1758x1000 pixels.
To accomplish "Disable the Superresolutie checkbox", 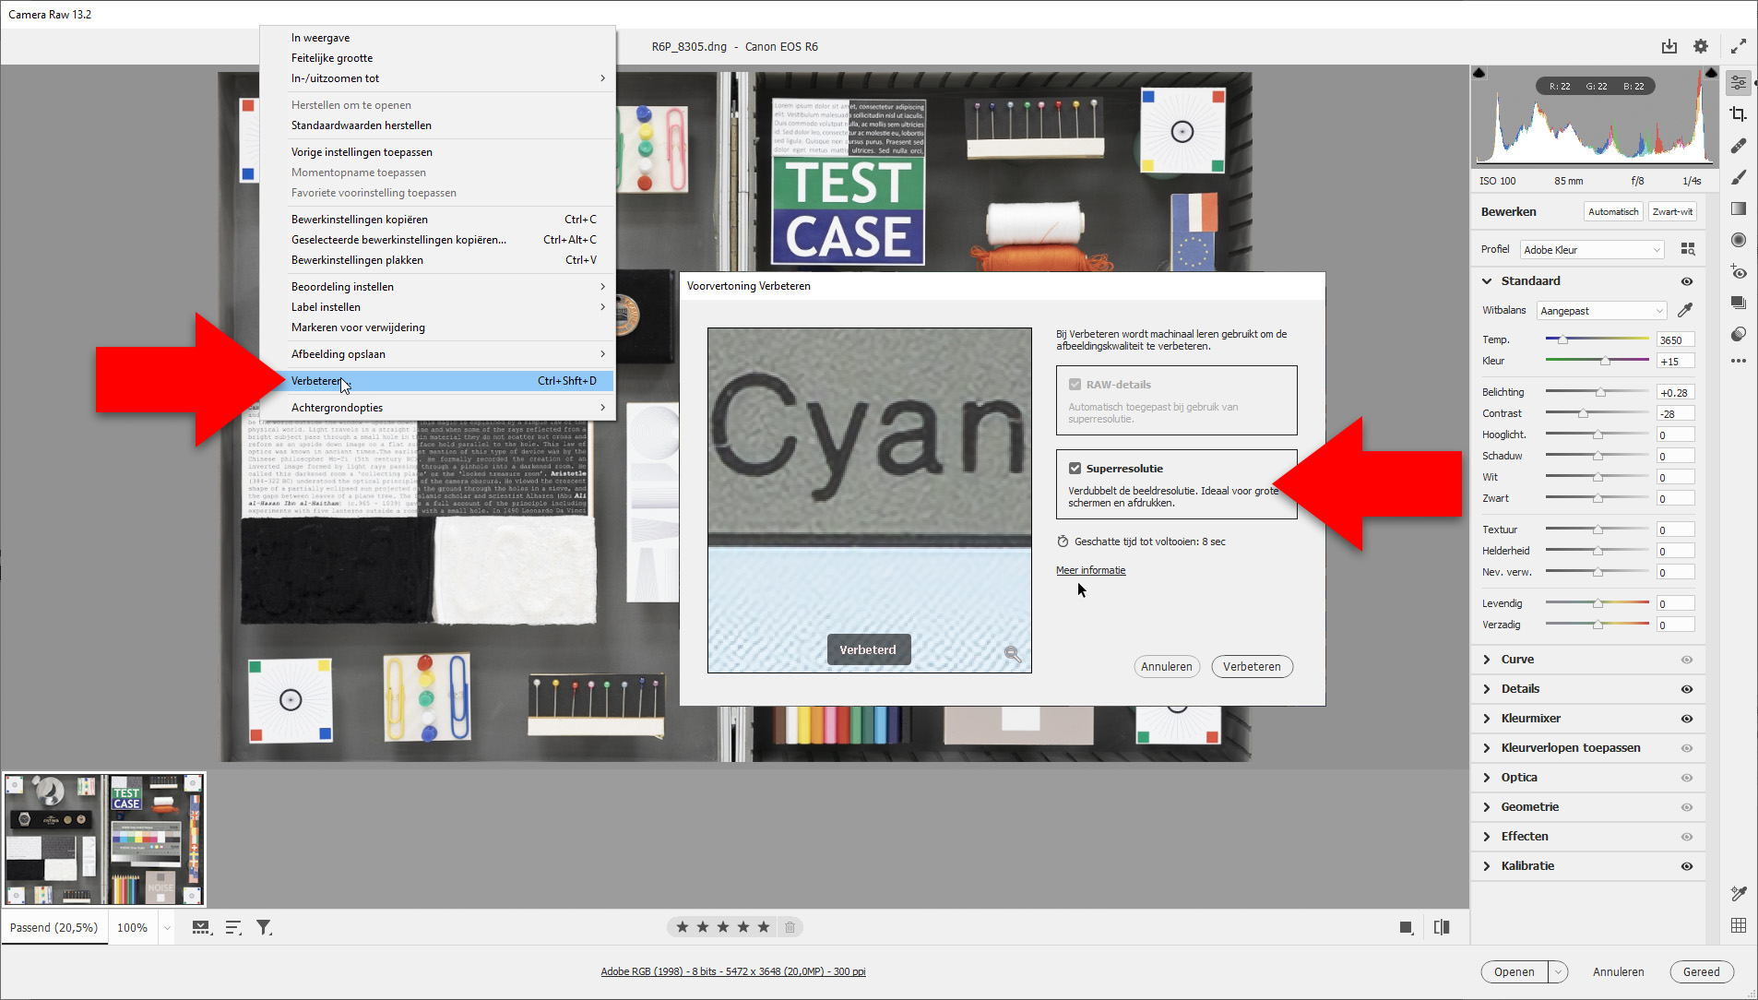I will tap(1075, 469).
